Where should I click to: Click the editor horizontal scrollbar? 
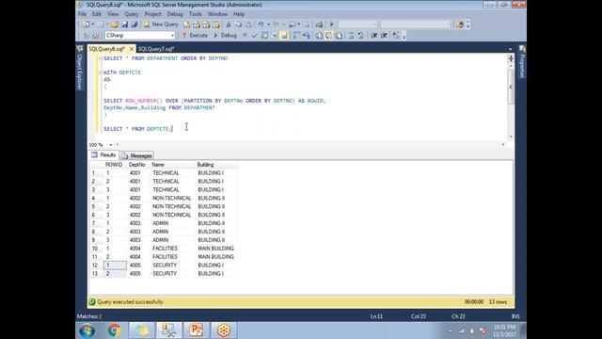309,145
